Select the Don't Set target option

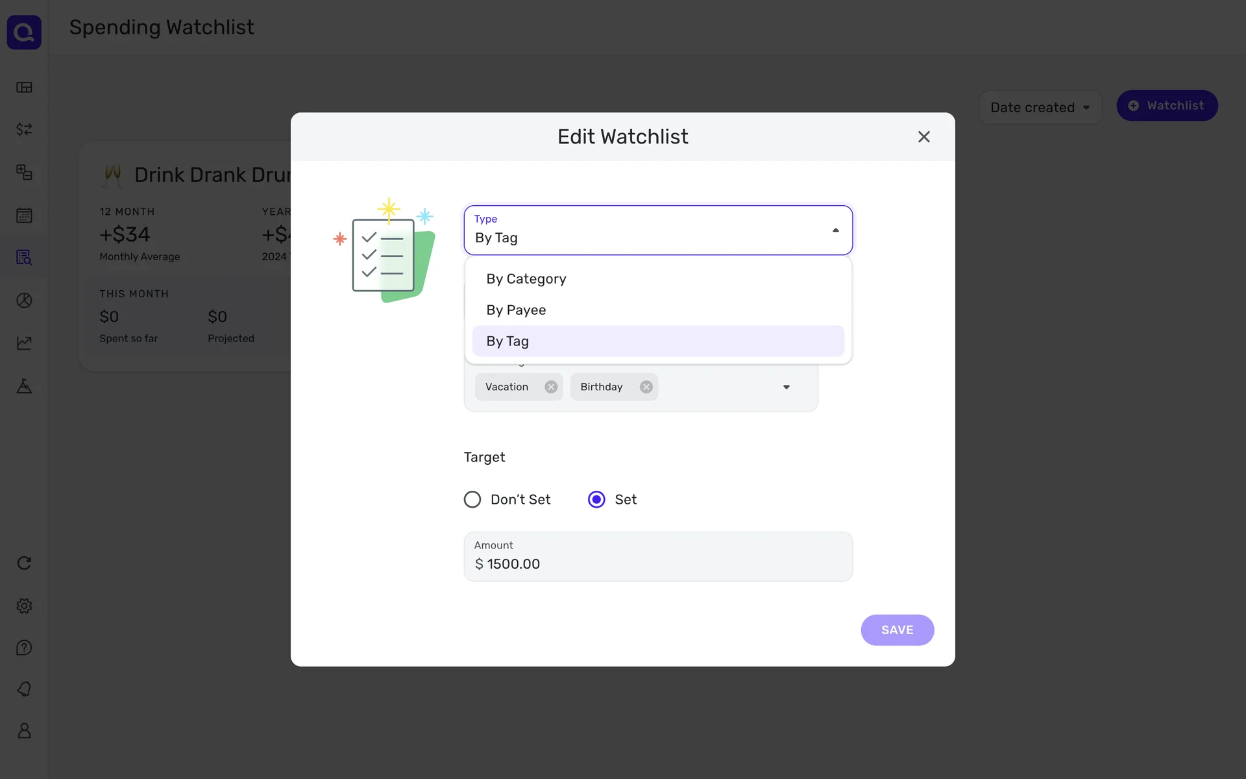click(472, 499)
